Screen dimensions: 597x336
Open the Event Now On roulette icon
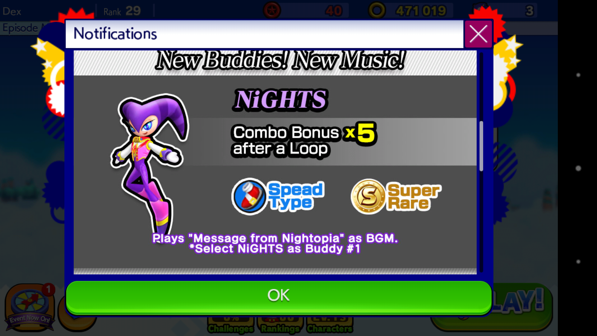pyautogui.click(x=30, y=306)
